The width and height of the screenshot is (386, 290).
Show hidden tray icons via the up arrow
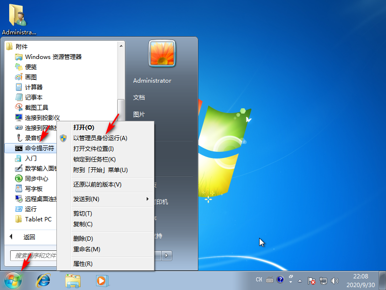tap(300, 280)
